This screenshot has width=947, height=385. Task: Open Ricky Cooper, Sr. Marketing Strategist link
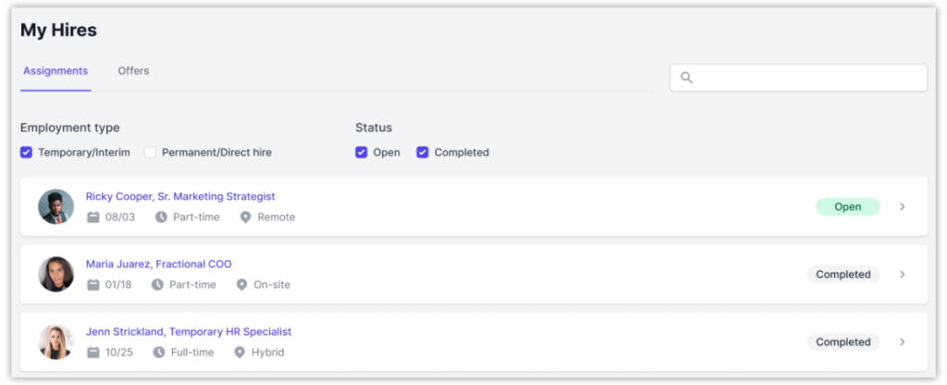click(180, 196)
